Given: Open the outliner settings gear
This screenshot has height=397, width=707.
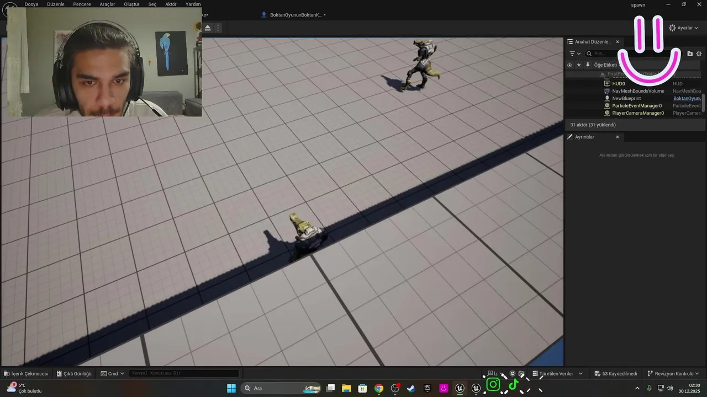Looking at the screenshot, I should (699, 53).
